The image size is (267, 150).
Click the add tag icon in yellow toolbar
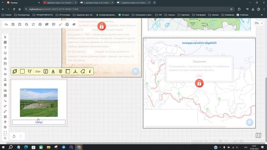tap(83, 71)
